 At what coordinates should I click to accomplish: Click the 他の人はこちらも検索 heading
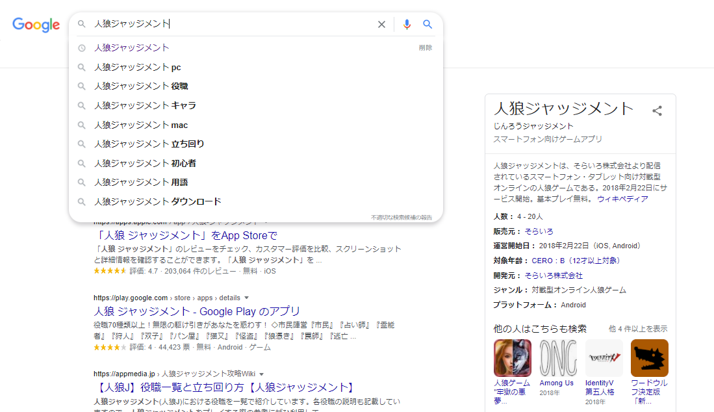click(x=540, y=329)
